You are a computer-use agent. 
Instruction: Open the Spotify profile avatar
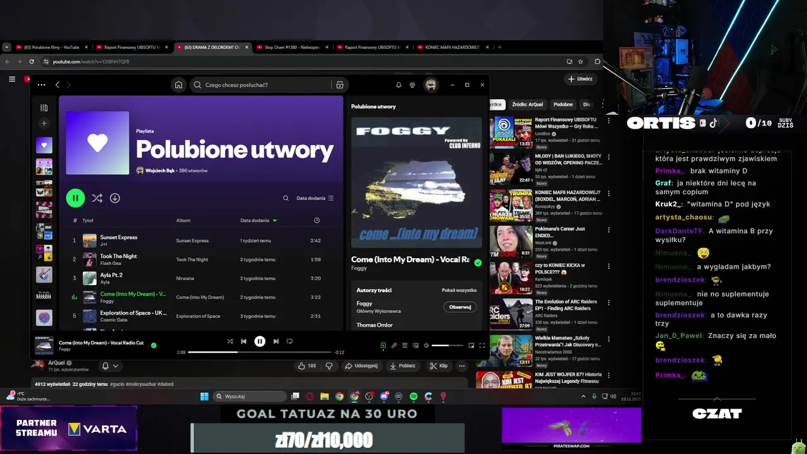[x=431, y=85]
